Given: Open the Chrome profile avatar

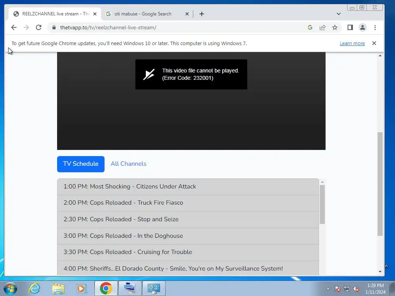Looking at the screenshot, I should [363, 27].
